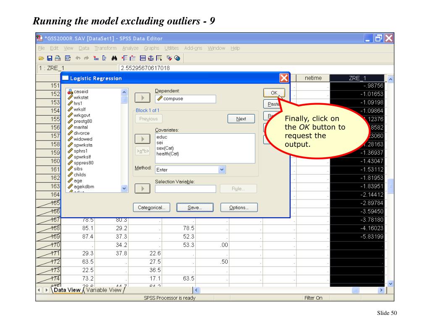Open the Dialog Recall toolbar icon
The width and height of the screenshot is (430, 322).
(68, 58)
